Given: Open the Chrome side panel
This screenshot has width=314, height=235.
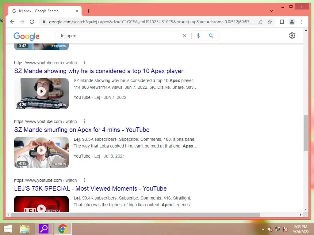Looking at the screenshot, I should coord(282,22).
